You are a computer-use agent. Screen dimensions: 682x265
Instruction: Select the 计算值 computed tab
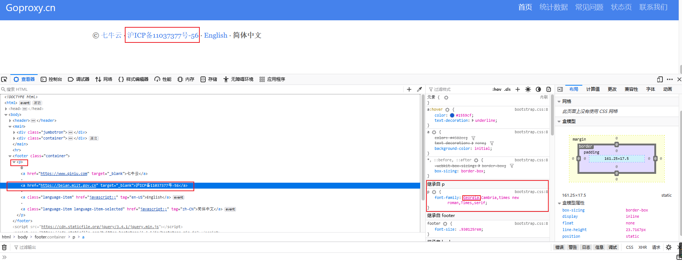tap(593, 89)
